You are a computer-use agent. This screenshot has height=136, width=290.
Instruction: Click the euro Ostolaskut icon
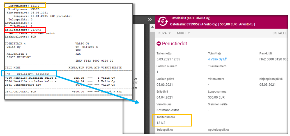click(163, 21)
